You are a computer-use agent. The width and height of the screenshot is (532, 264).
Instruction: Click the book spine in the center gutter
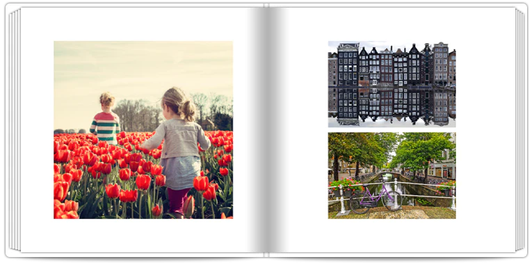point(266,131)
